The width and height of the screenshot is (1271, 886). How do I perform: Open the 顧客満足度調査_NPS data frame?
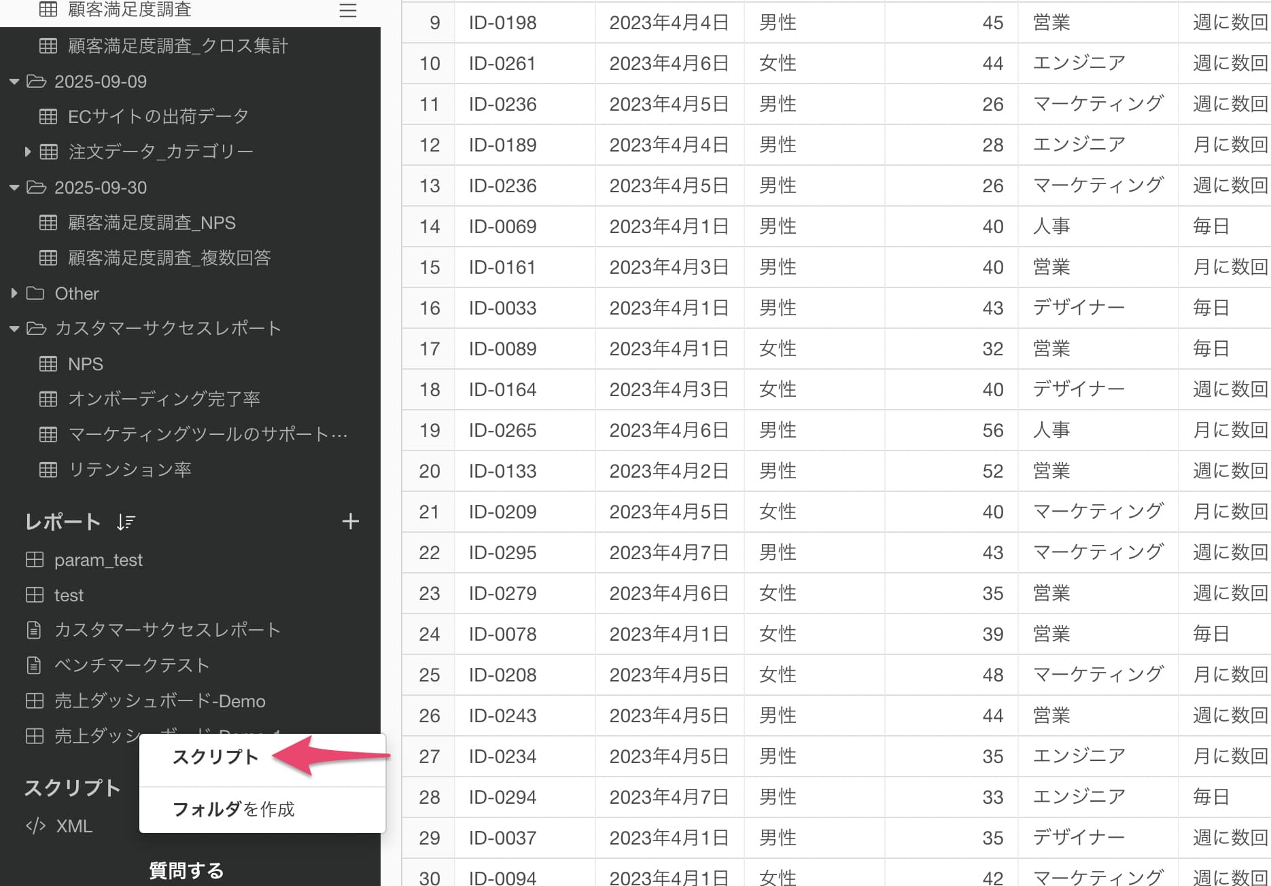152,223
